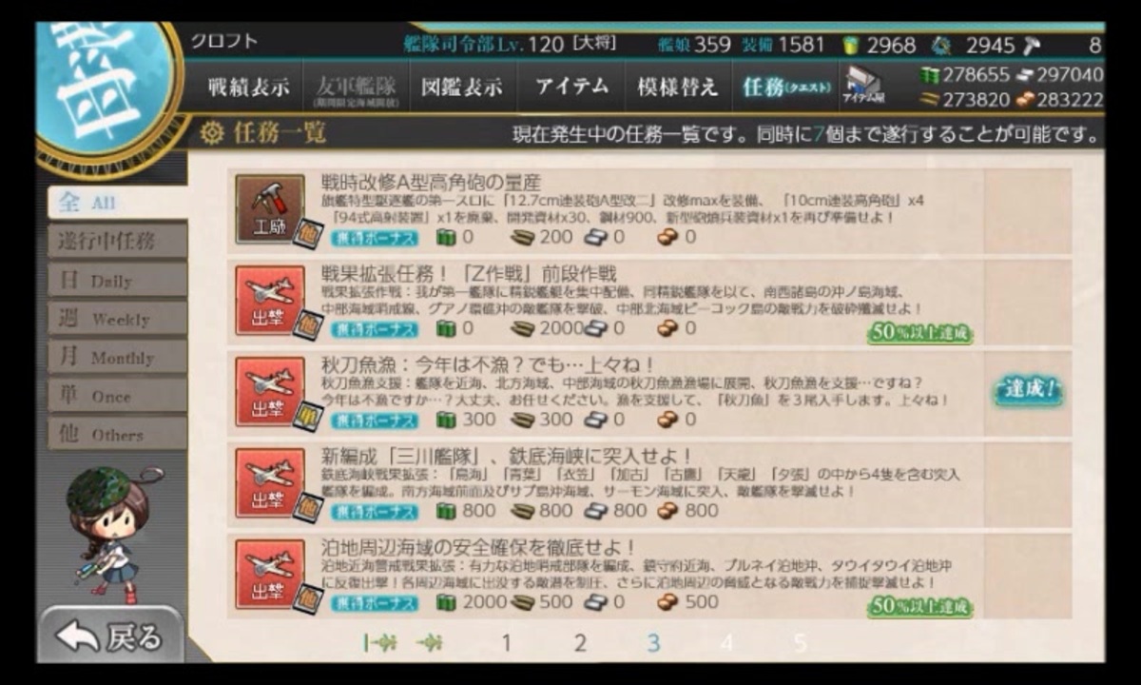Filter quests by 日 Daily
The width and height of the screenshot is (1141, 685).
(117, 280)
